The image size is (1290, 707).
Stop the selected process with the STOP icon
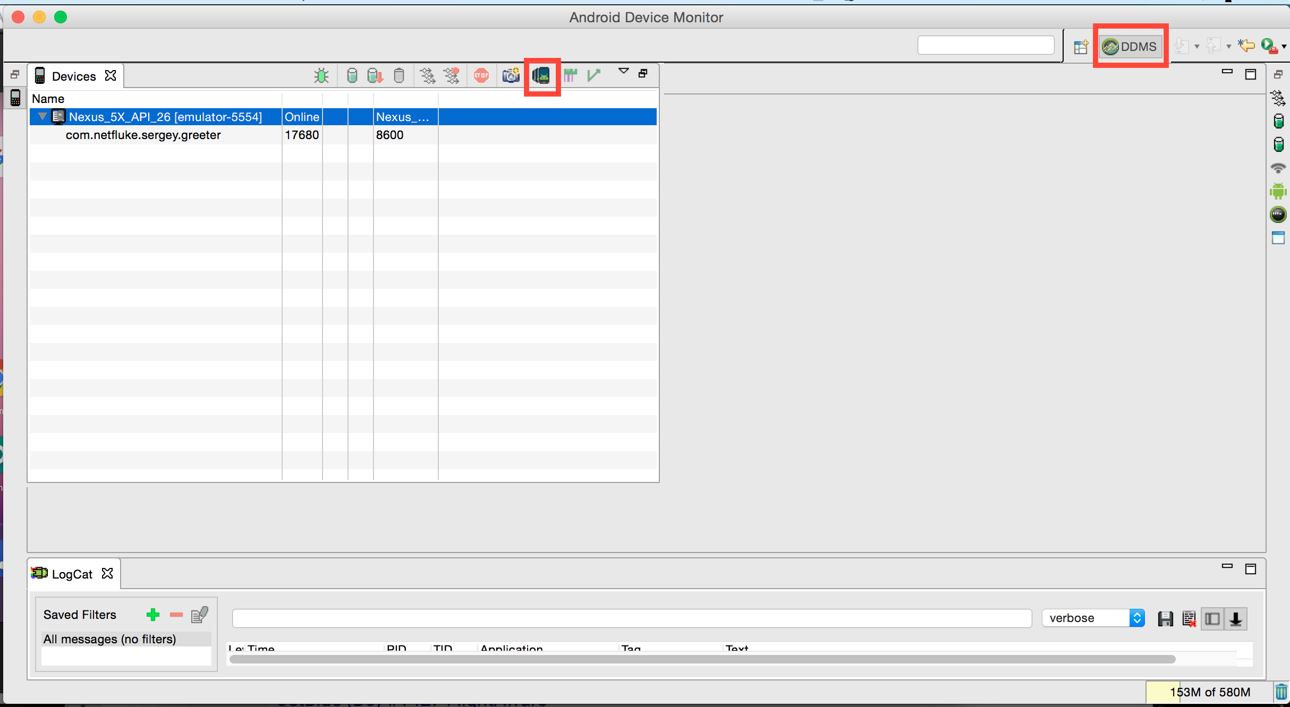481,76
